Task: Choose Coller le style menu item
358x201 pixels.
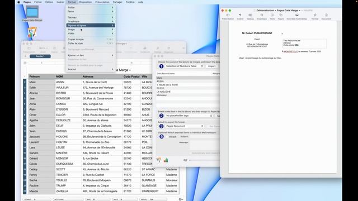Action: [91, 44]
